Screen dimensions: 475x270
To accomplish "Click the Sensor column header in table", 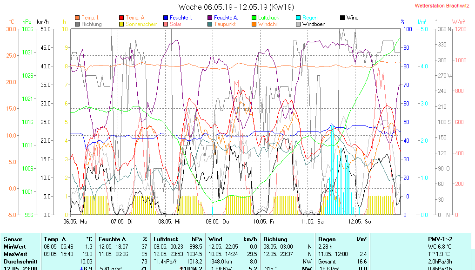I will pyautogui.click(x=13, y=239).
